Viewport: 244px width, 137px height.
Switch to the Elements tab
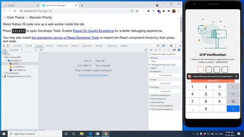(18, 46)
